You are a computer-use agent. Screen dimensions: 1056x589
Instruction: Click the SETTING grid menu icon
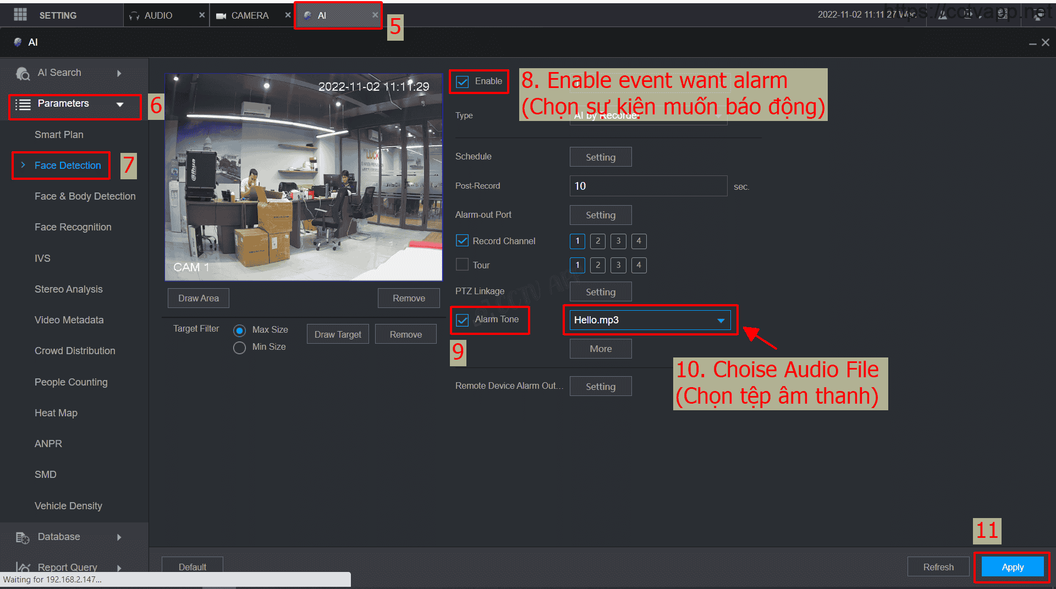(20, 15)
